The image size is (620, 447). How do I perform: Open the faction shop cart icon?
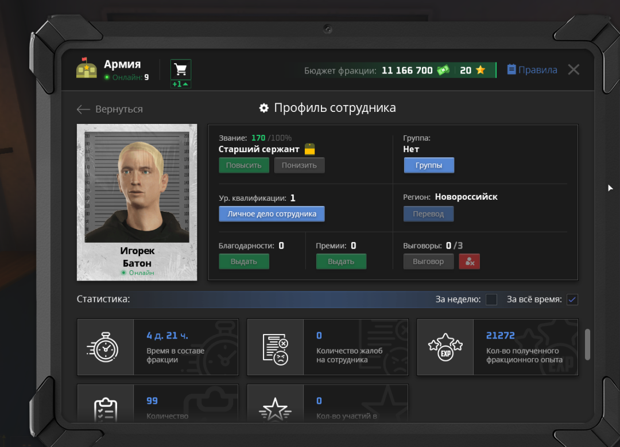(181, 70)
